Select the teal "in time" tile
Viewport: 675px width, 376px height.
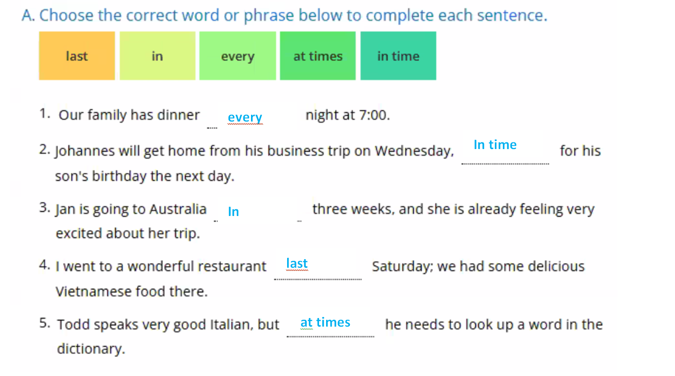point(398,56)
